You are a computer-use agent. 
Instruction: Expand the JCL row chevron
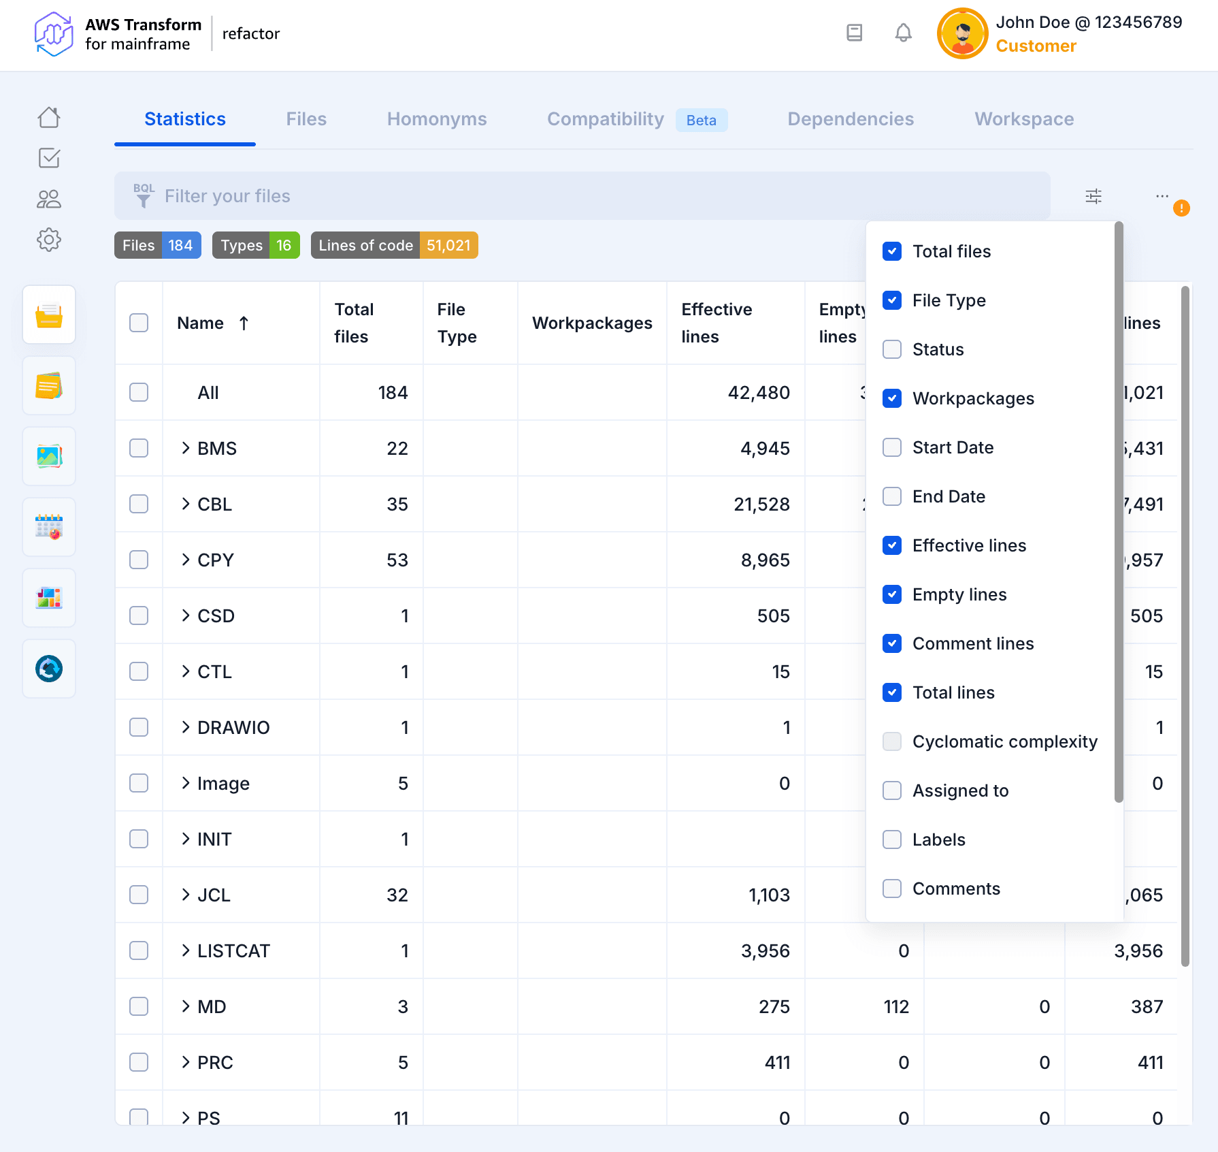186,895
